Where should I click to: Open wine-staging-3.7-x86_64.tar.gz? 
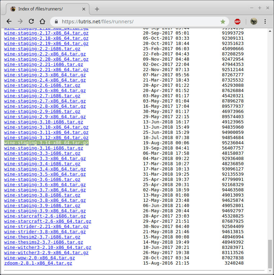[45, 190]
